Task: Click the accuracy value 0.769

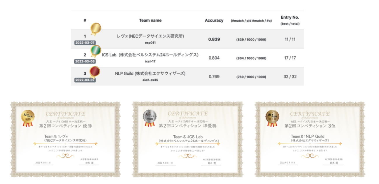Action: (214, 77)
